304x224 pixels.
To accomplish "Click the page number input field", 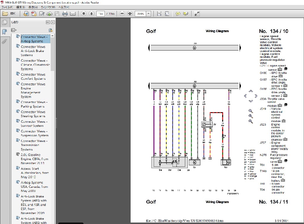I will click(100, 13).
